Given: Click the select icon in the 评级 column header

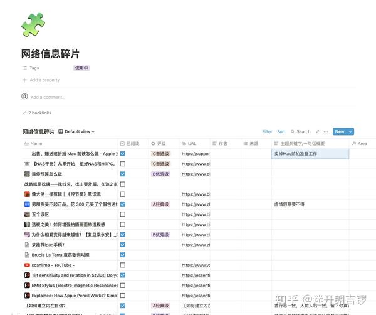Looking at the screenshot, I should (153, 144).
